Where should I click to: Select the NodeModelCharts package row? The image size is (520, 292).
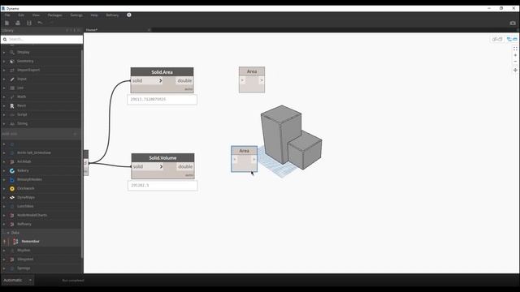(41, 215)
